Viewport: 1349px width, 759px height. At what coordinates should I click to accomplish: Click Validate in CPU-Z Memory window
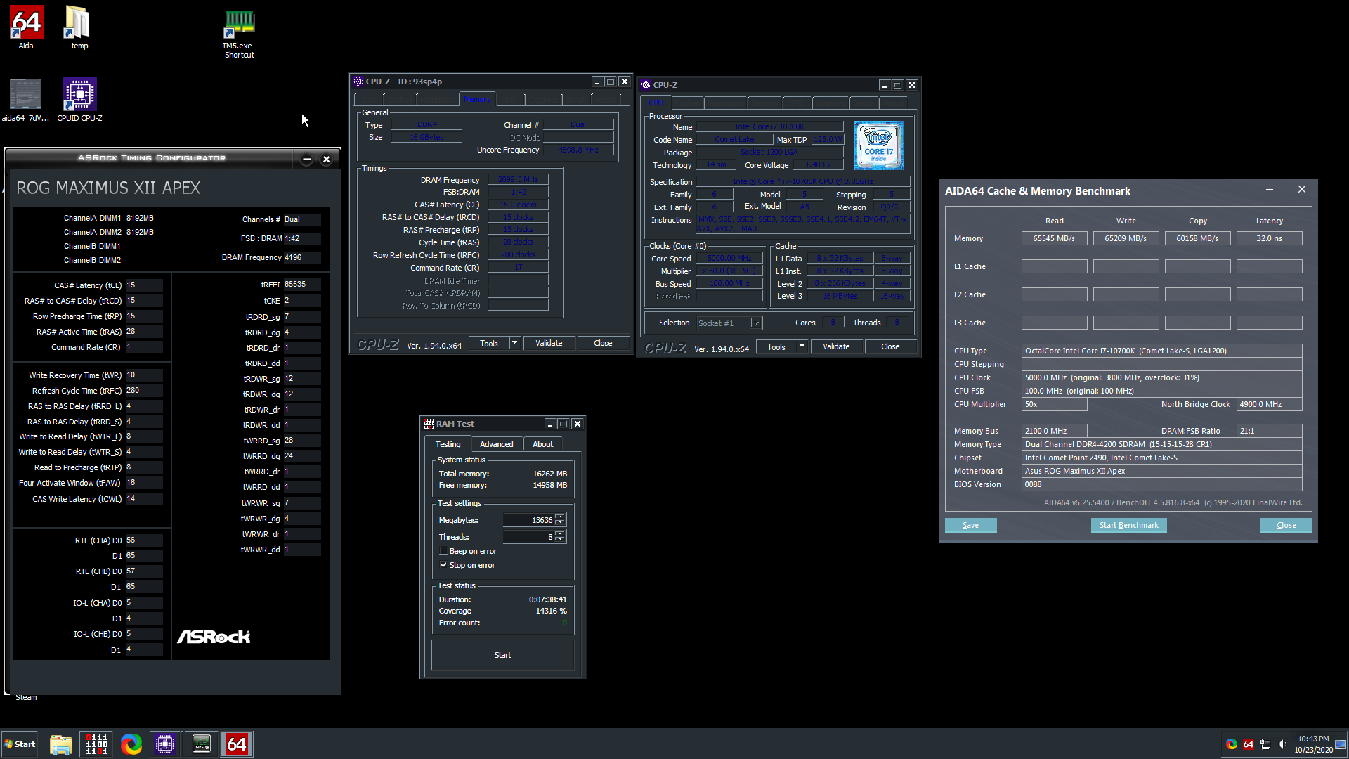pyautogui.click(x=549, y=343)
